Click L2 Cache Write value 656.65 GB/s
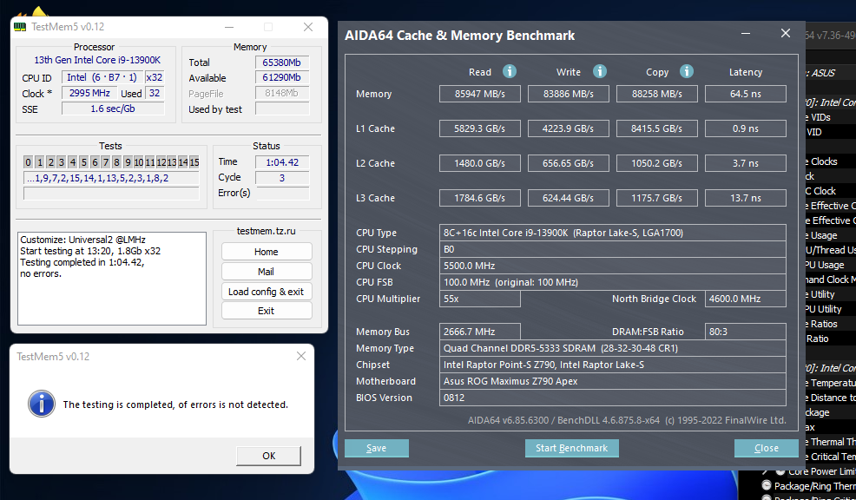 click(569, 163)
